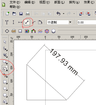This screenshot has height=105, width=96.
Task: Save the document with floppy icon
Action: (21, 14)
